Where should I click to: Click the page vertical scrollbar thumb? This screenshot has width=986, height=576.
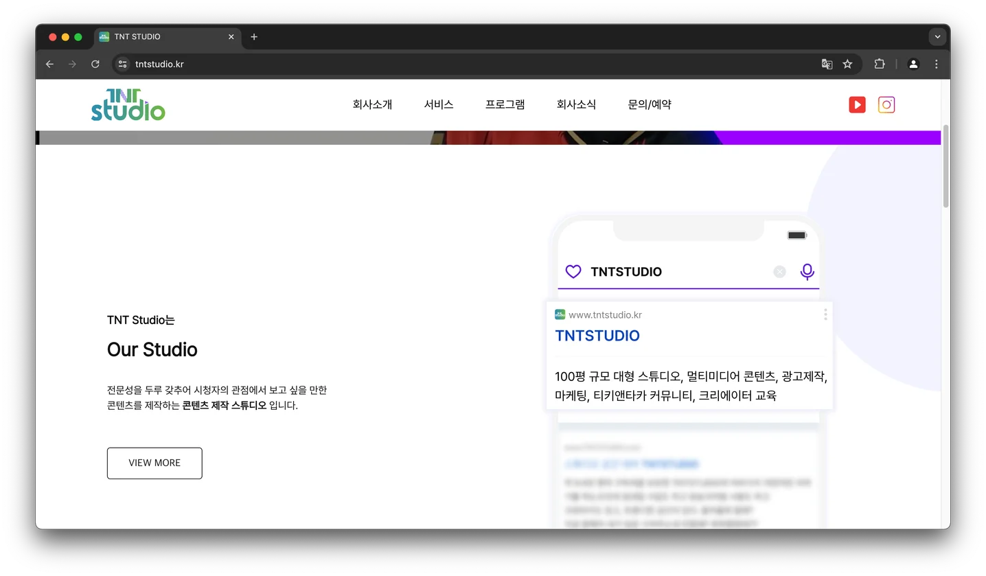coord(945,166)
